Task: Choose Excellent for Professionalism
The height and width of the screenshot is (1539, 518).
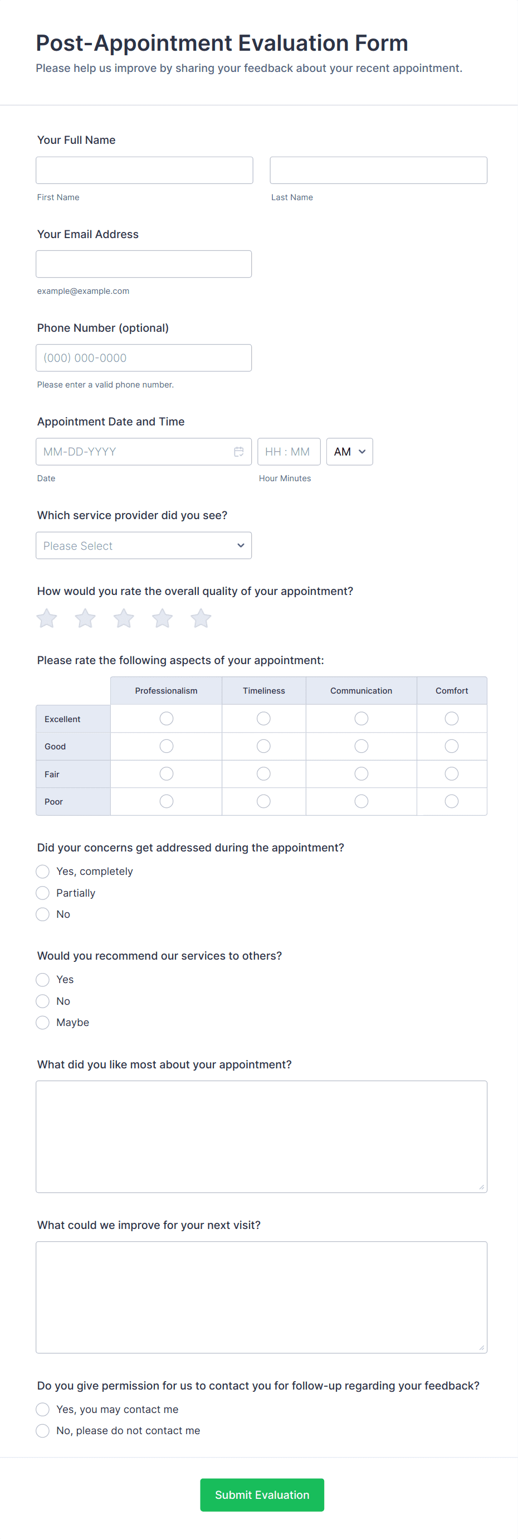Action: (167, 719)
